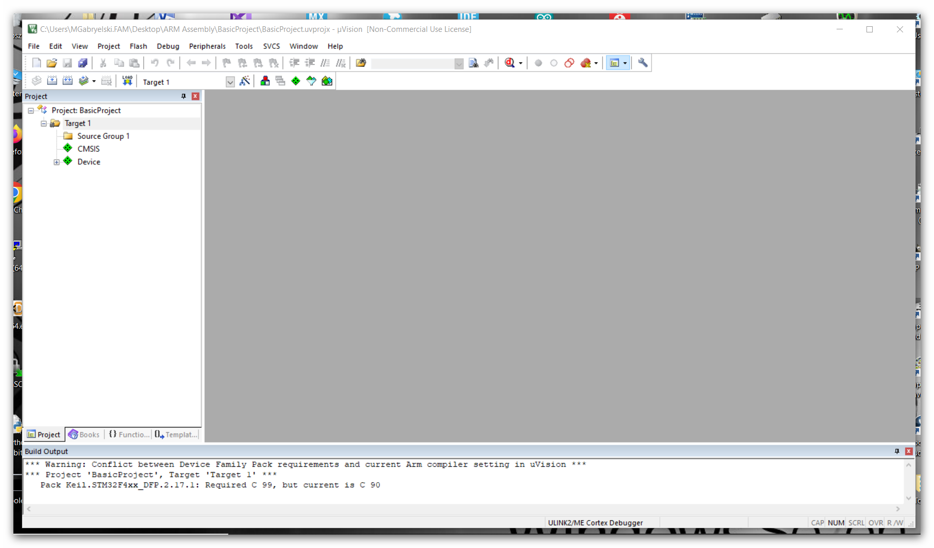Open Manage Multi-Project Workspace icon

pos(280,81)
